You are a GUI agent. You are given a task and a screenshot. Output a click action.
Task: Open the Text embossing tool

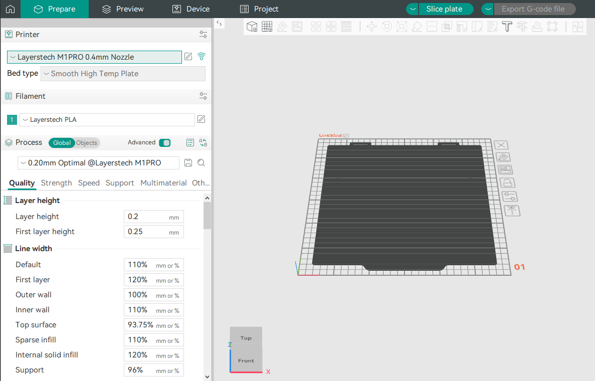507,26
